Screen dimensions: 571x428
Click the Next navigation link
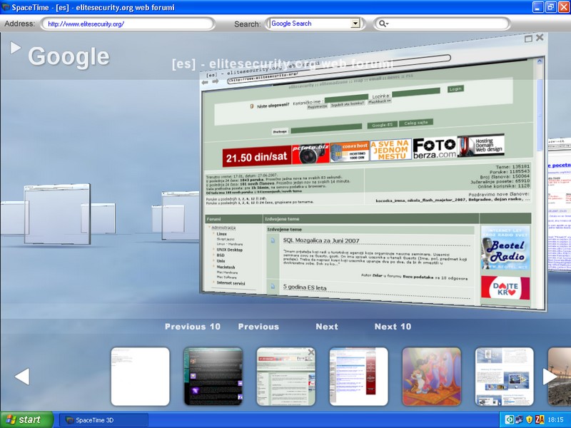point(327,327)
